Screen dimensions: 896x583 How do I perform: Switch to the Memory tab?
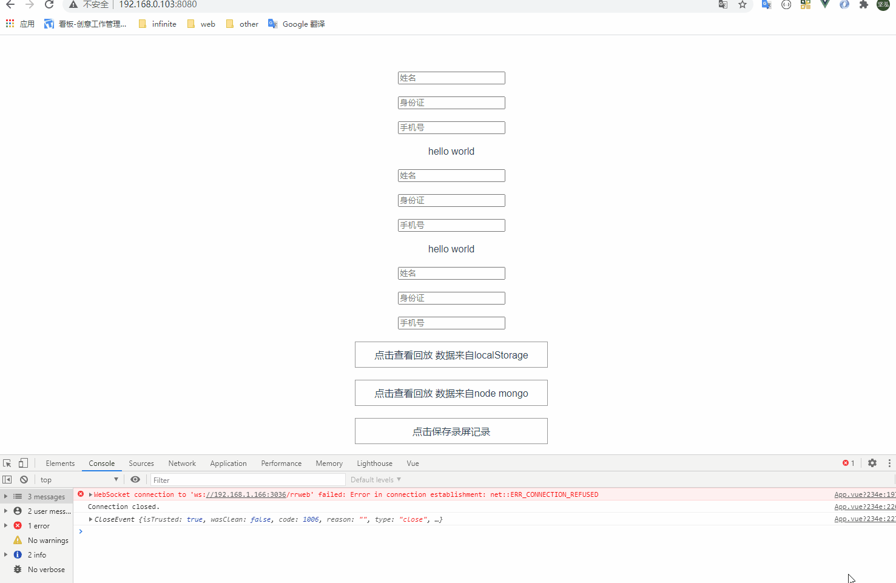point(329,463)
